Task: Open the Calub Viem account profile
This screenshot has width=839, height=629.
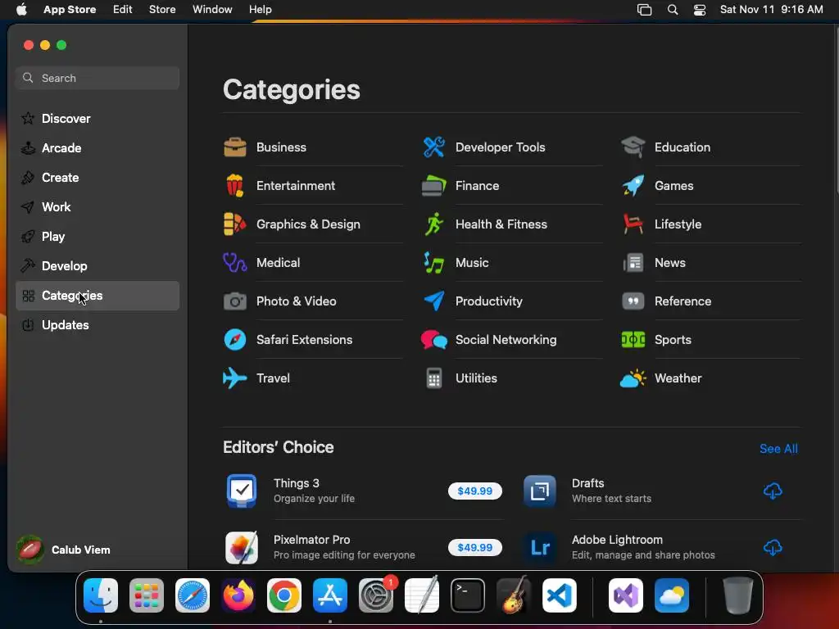Action: (64, 550)
